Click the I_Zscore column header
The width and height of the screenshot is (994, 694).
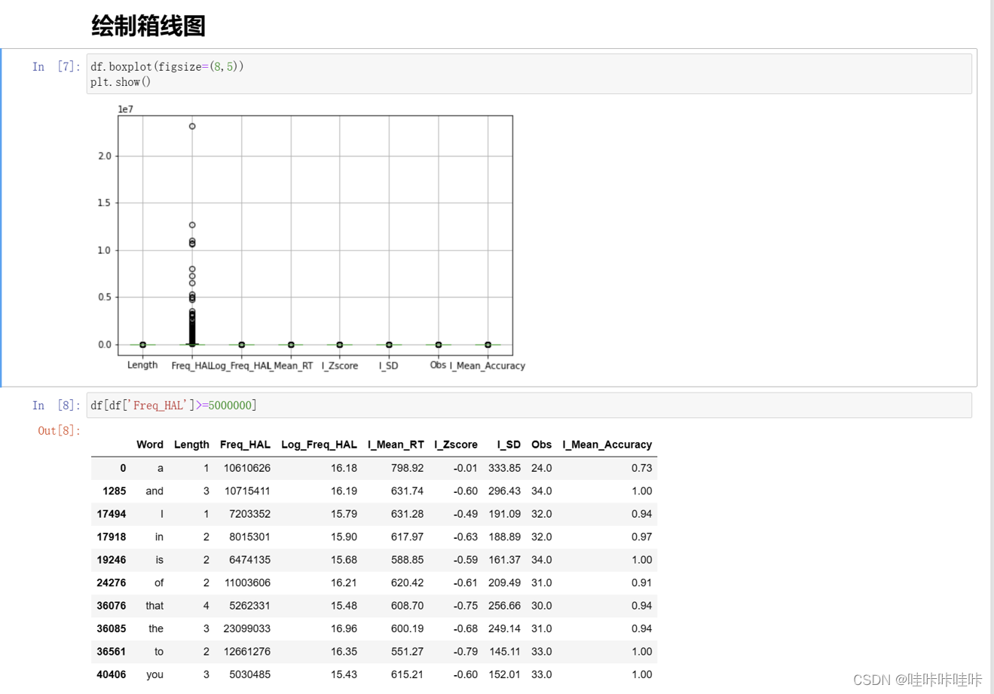456,445
